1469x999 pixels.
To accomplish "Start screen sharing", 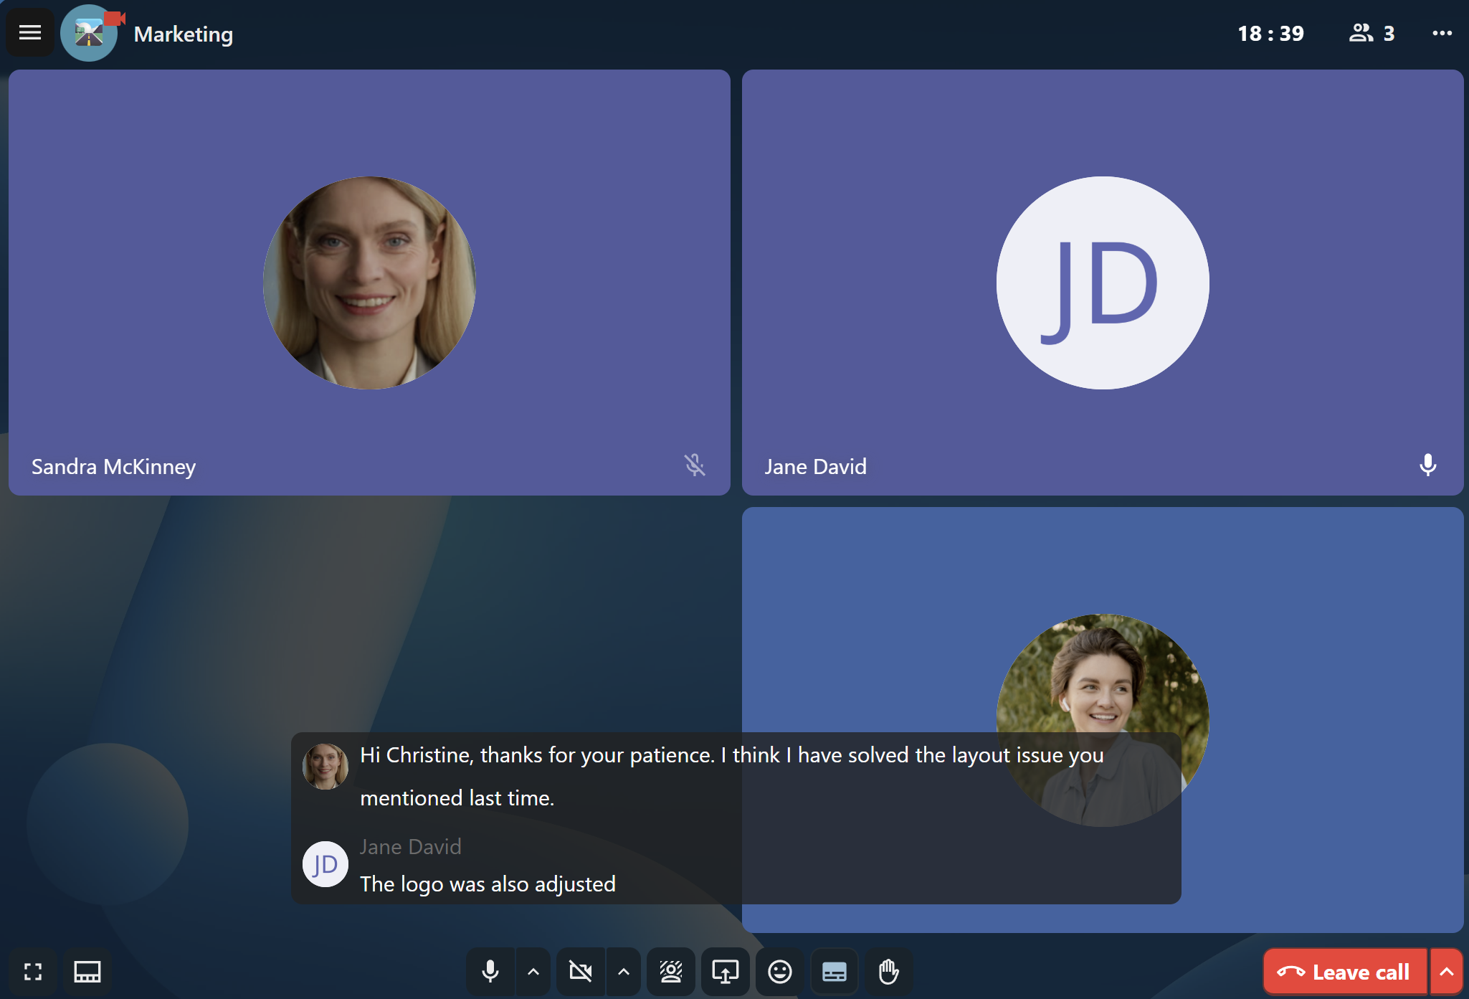I will pyautogui.click(x=726, y=972).
